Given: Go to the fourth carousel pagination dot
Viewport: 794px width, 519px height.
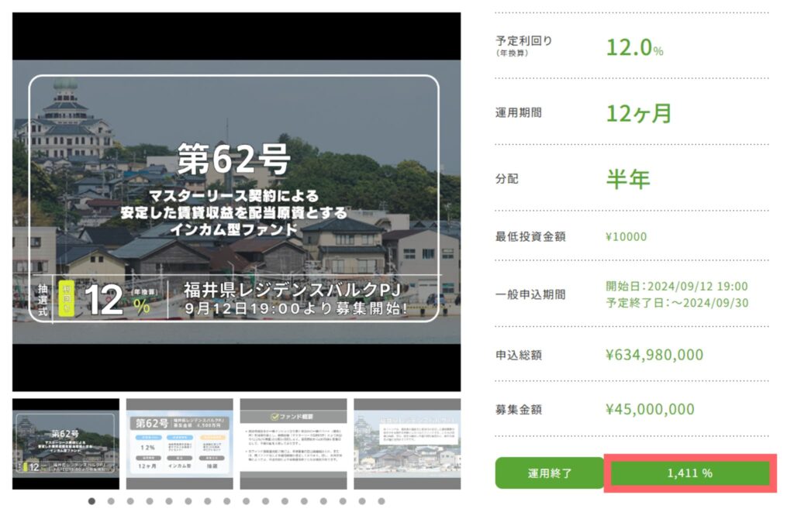Looking at the screenshot, I should coord(150,501).
